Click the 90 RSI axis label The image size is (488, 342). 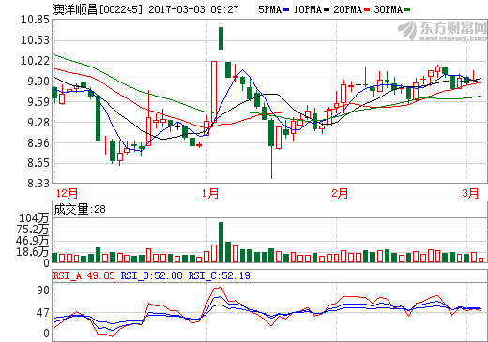[43, 290]
